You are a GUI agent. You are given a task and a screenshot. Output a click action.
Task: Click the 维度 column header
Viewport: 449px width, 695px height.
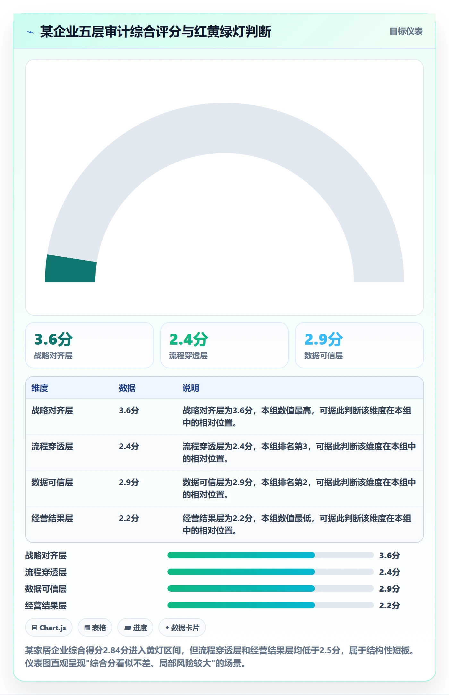click(40, 388)
